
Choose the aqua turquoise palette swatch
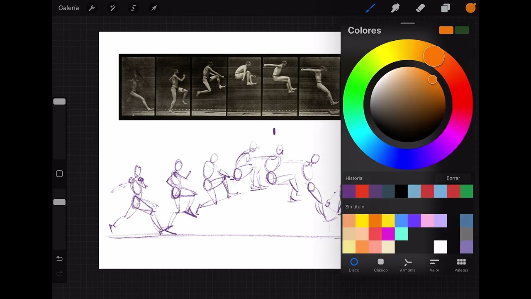point(401,234)
